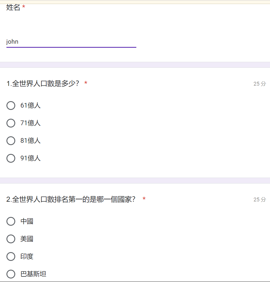Click the question 2 title about 人口數排名第一
This screenshot has height=282, width=270.
pyautogui.click(x=71, y=200)
